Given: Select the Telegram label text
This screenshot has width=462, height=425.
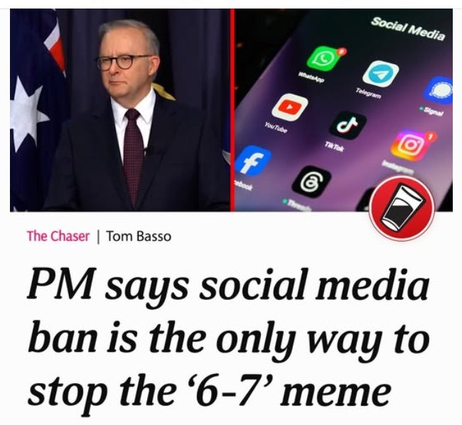Looking at the screenshot, I should (x=368, y=93).
